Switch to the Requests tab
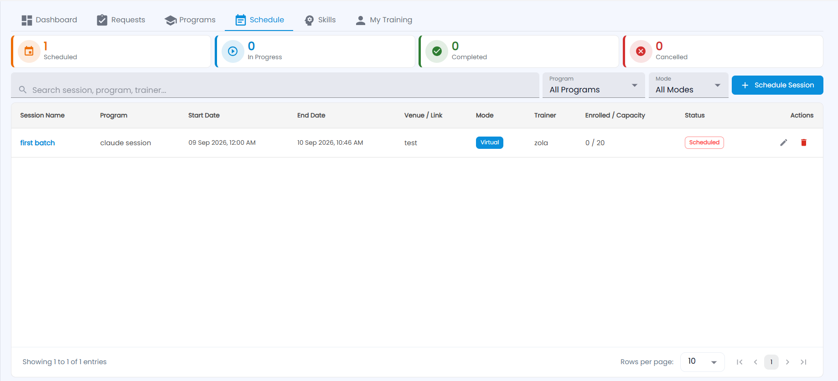The width and height of the screenshot is (838, 381). click(121, 20)
